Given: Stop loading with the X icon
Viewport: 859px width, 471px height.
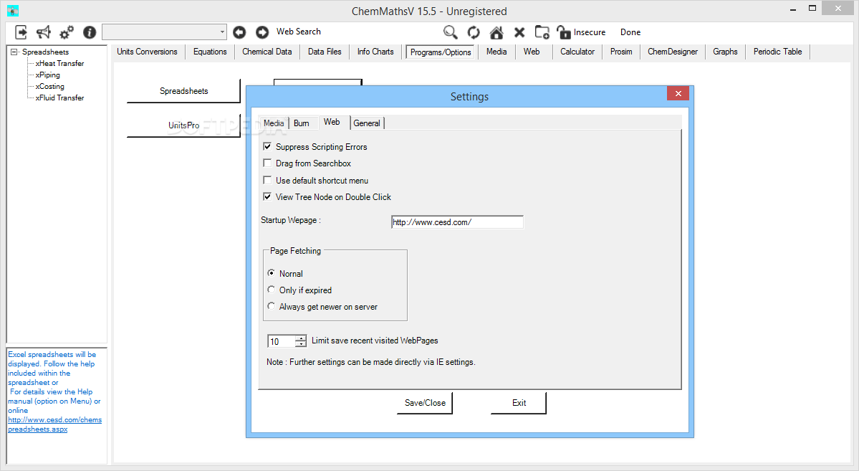Looking at the screenshot, I should [x=519, y=32].
